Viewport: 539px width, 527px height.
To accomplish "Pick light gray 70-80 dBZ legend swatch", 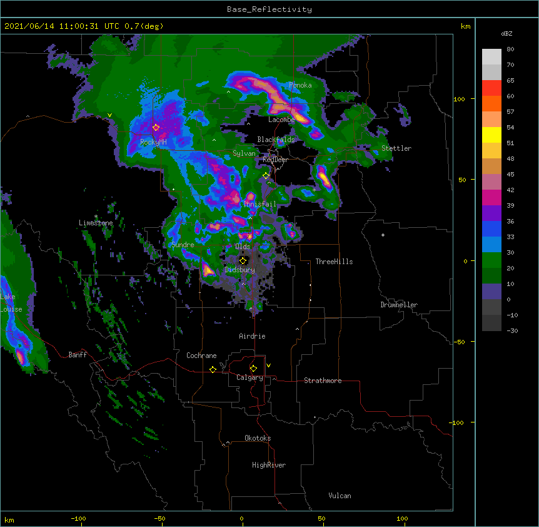I will [491, 57].
